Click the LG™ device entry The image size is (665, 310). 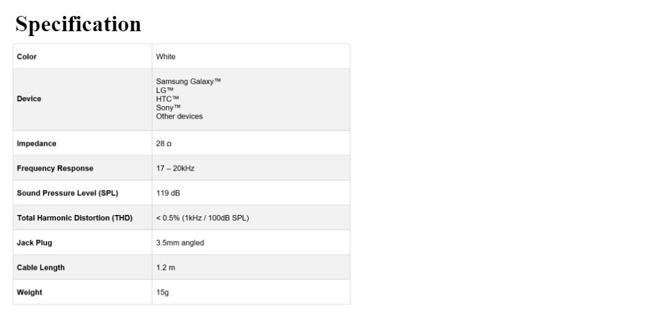[x=165, y=90]
